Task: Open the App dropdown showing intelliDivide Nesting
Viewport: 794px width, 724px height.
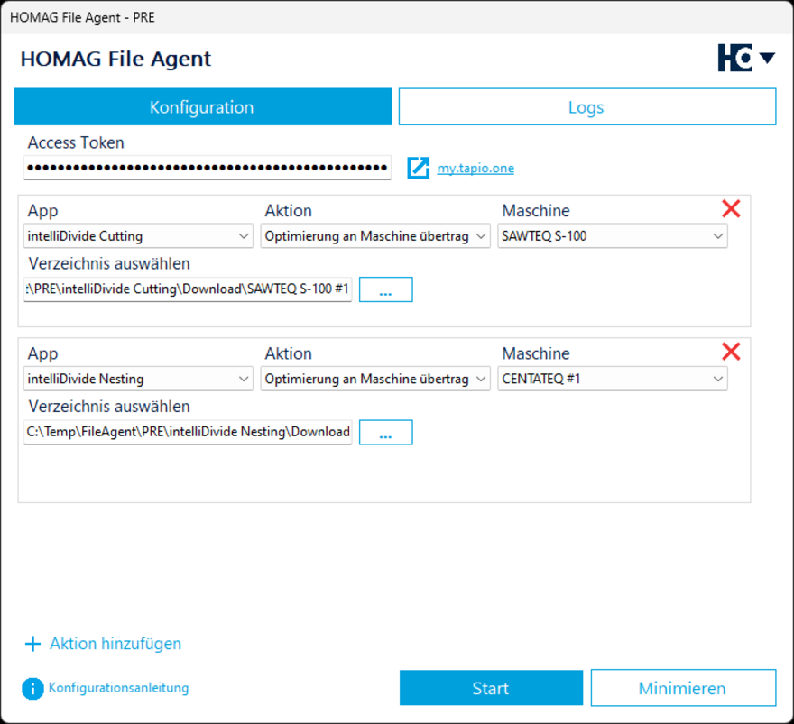Action: click(138, 379)
